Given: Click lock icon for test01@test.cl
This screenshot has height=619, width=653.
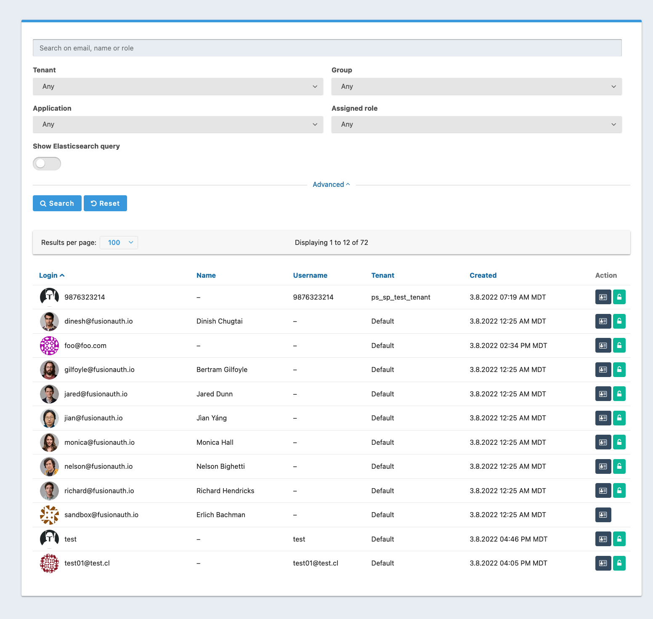Looking at the screenshot, I should tap(619, 563).
